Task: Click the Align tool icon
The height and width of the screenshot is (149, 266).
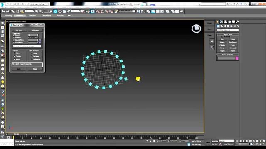Action: 143,11
